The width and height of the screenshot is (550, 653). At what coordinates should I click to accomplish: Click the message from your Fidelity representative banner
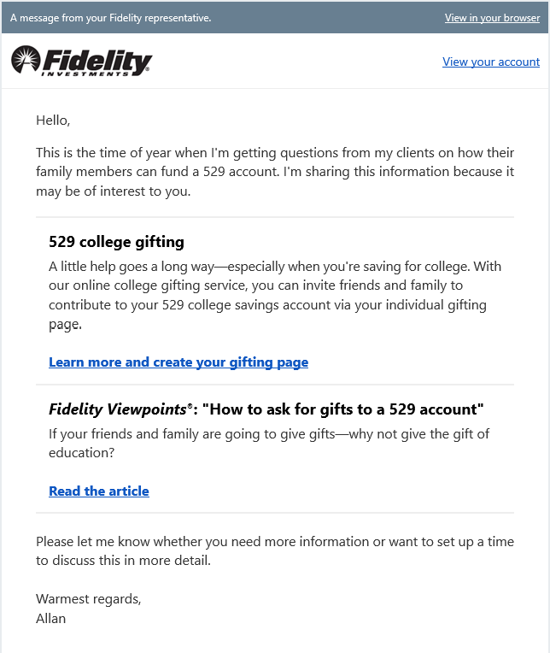pyautogui.click(x=111, y=18)
